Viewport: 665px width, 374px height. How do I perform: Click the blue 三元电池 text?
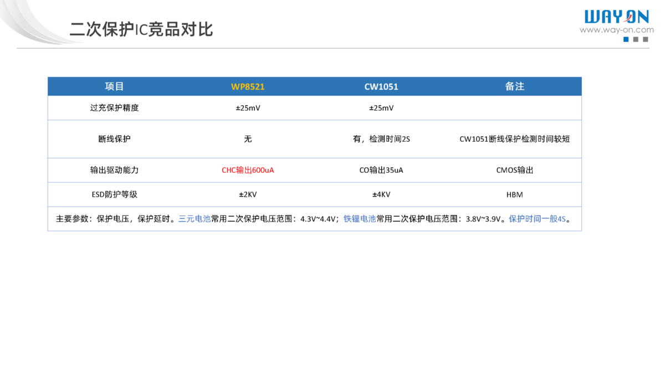pyautogui.click(x=195, y=219)
